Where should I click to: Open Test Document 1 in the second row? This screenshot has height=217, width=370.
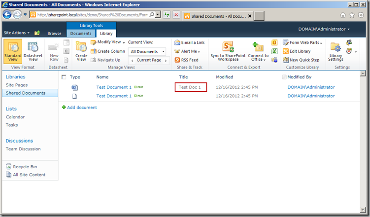[x=114, y=96]
